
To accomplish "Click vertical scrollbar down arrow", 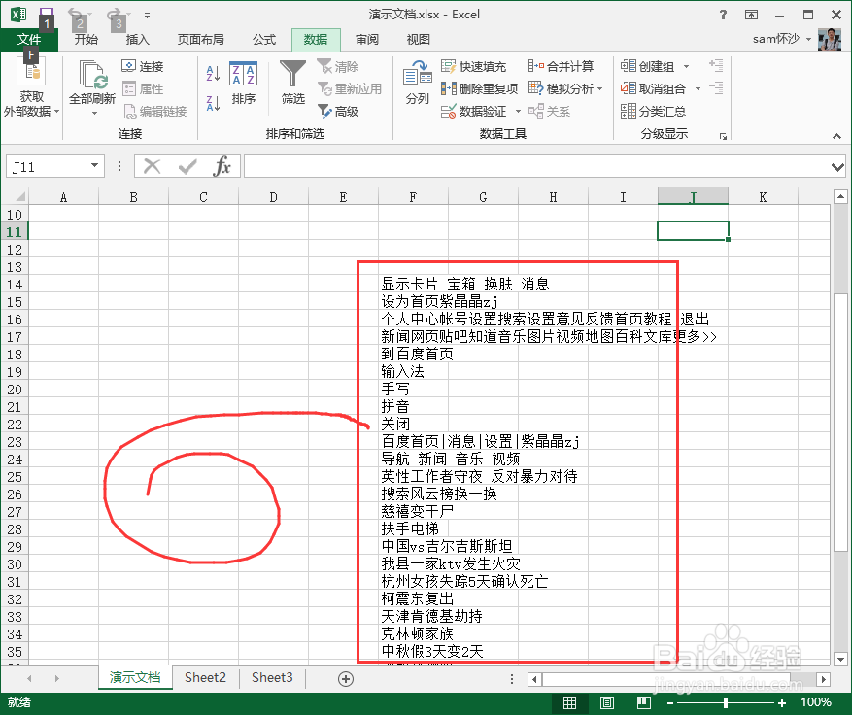I will point(840,659).
